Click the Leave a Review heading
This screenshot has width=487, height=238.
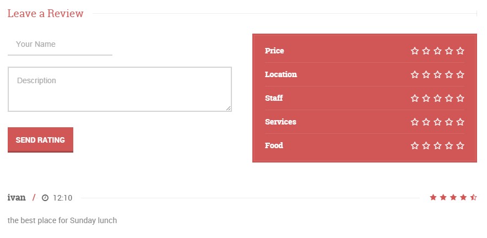[45, 13]
